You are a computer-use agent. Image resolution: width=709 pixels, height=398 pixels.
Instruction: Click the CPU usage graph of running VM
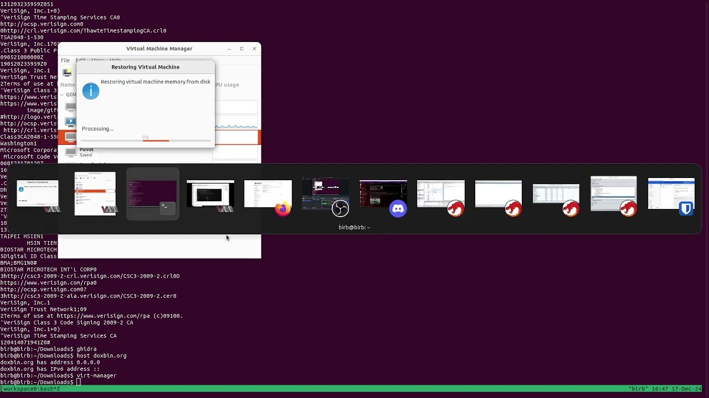tap(236, 122)
